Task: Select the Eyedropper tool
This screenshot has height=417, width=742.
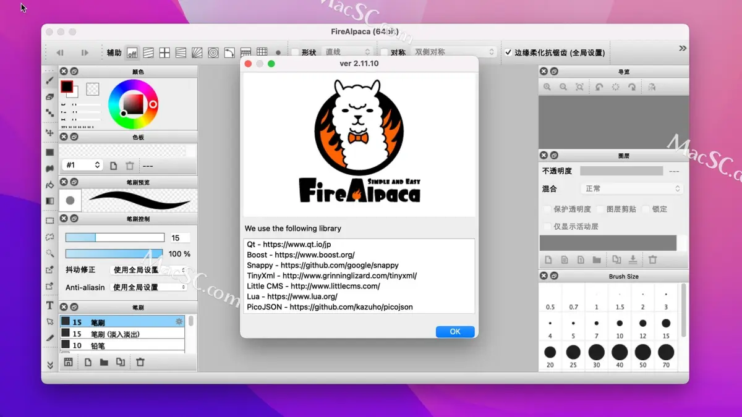Action: pos(50,338)
